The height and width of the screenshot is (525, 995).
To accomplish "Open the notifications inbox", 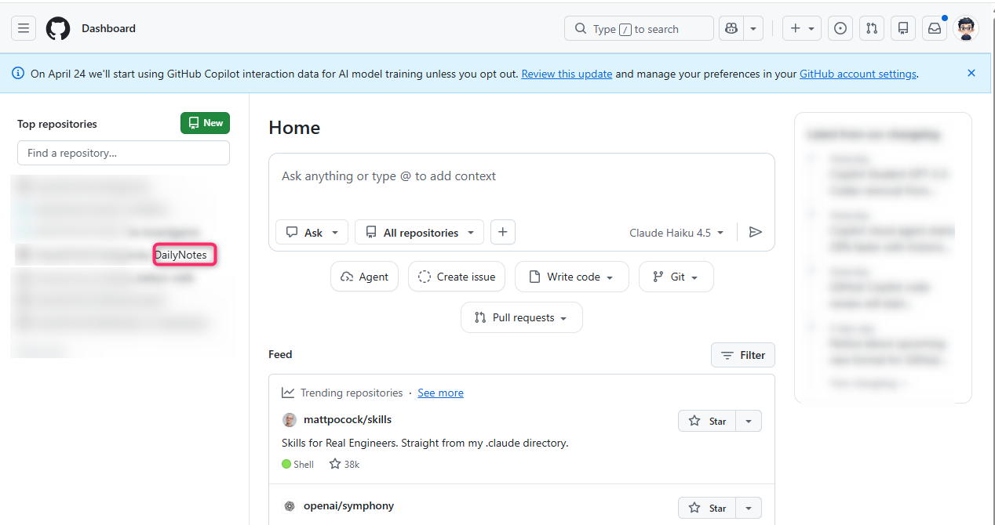I will 935,29.
